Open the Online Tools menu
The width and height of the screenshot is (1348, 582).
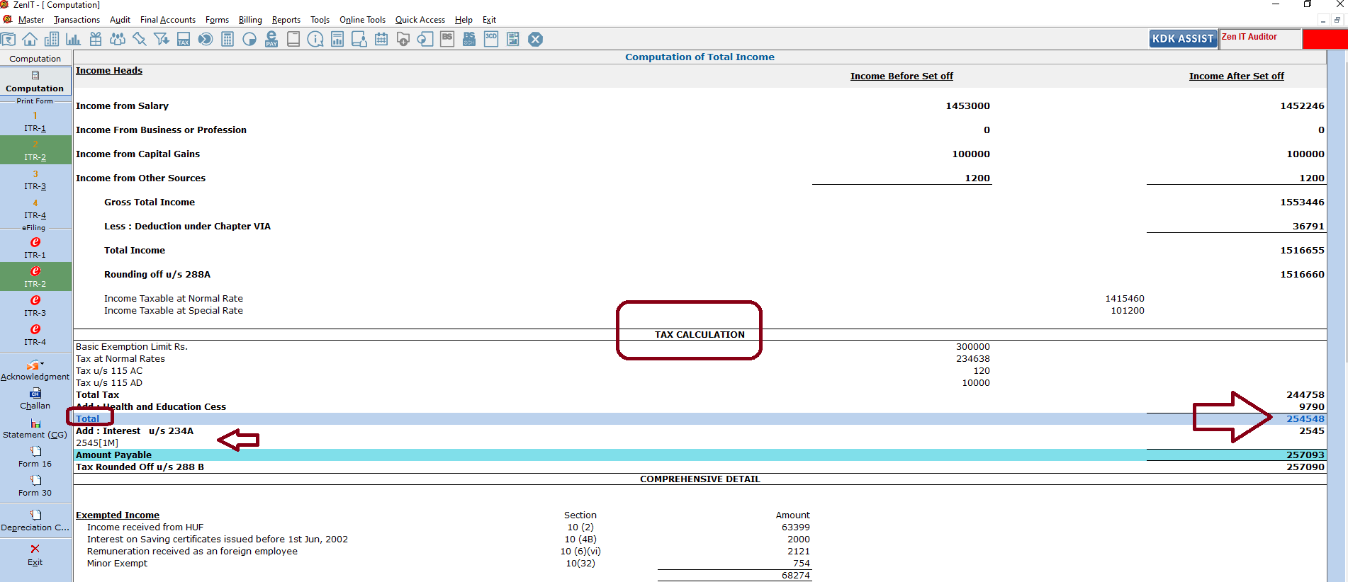[362, 20]
